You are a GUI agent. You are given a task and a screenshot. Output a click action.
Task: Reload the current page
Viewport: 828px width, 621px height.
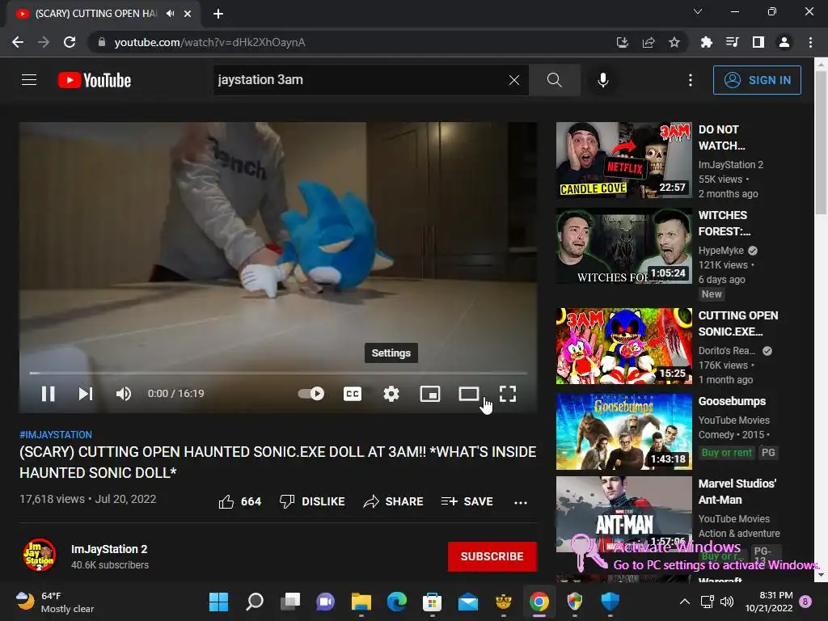[70, 42]
